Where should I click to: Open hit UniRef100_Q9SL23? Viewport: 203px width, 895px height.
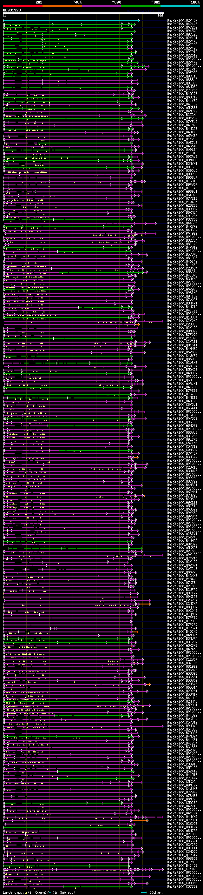click(182, 34)
